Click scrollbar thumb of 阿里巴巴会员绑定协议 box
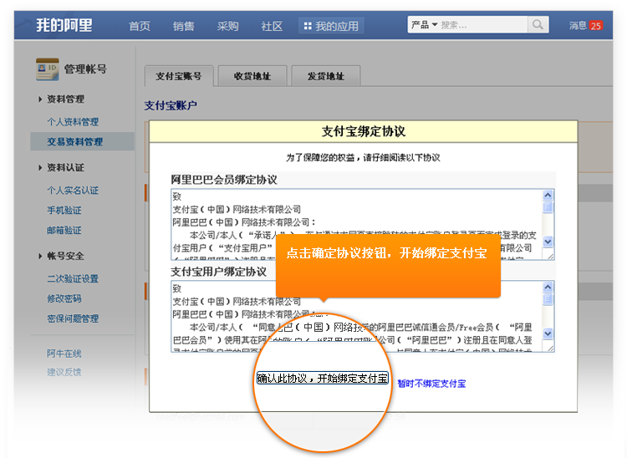The height and width of the screenshot is (458, 627). click(548, 207)
